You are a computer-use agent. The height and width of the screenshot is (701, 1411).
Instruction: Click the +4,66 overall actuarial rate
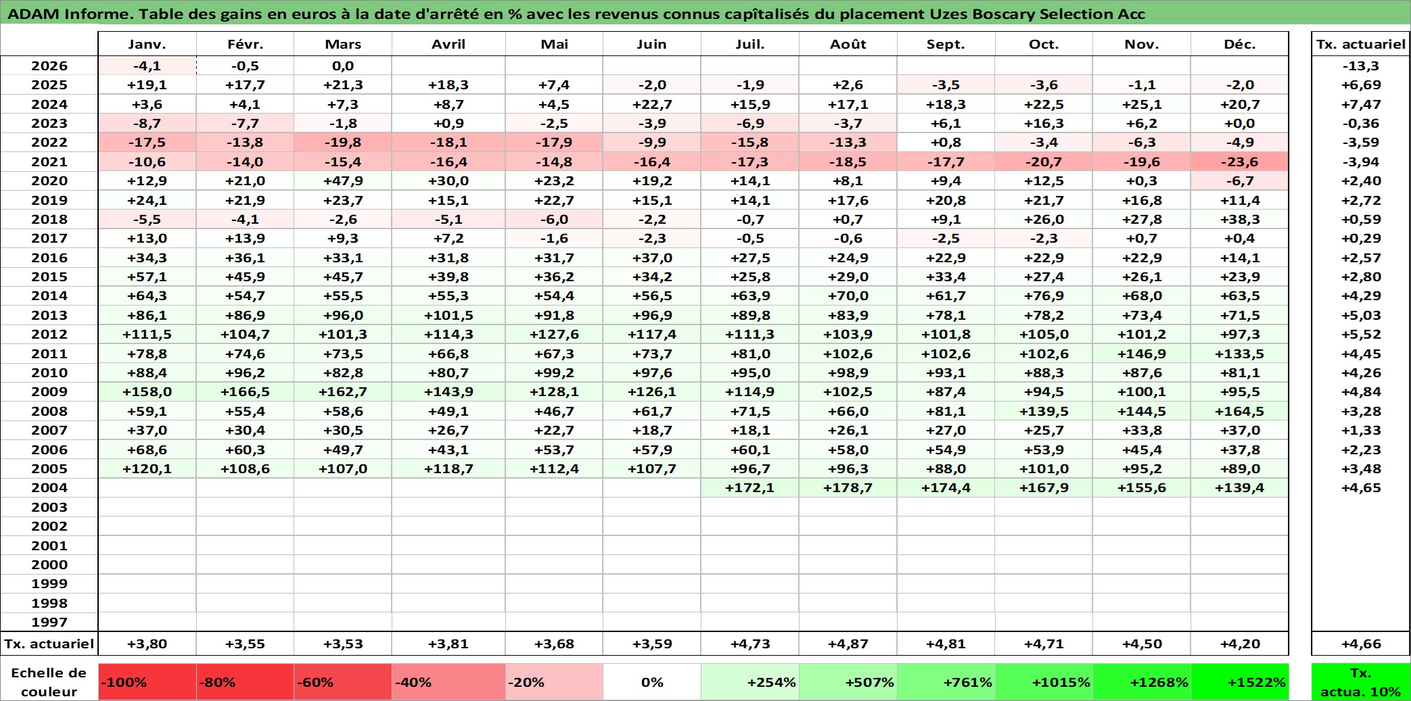[1361, 644]
